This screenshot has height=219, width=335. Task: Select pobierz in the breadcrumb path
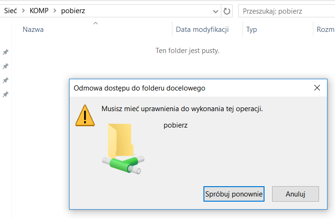[x=73, y=11]
